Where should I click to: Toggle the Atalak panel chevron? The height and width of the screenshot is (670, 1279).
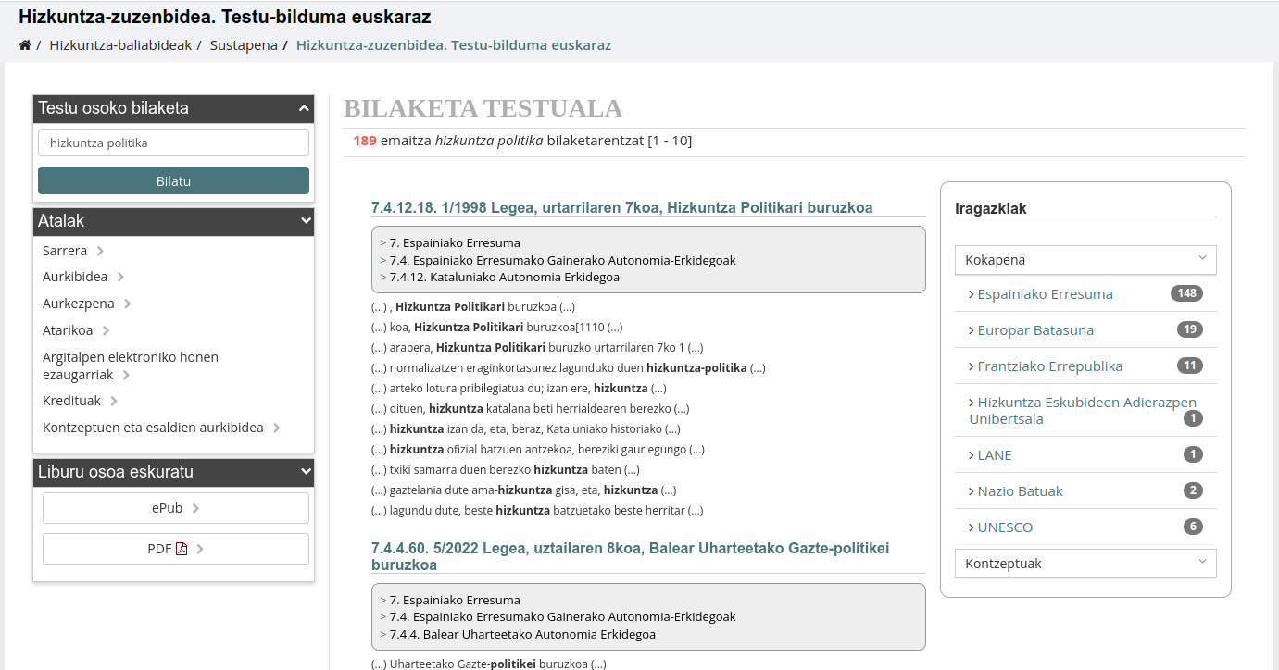tap(305, 222)
